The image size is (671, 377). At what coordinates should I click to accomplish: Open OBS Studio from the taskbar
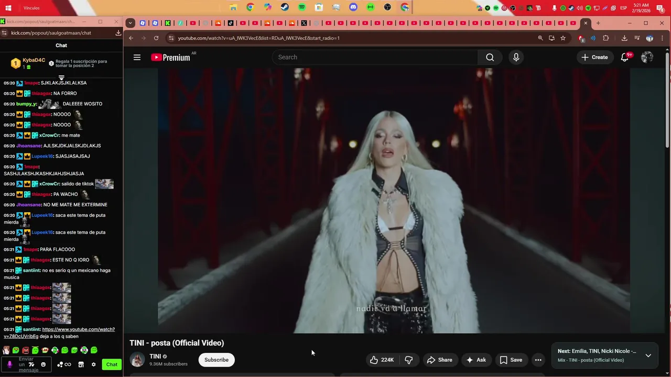[387, 7]
